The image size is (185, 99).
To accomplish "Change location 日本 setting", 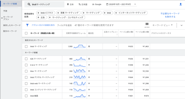I will click(70, 4).
